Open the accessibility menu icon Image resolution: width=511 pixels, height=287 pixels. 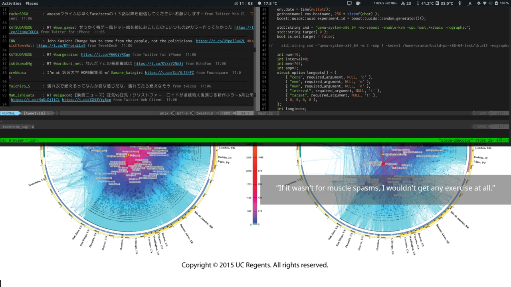coord(460,3)
